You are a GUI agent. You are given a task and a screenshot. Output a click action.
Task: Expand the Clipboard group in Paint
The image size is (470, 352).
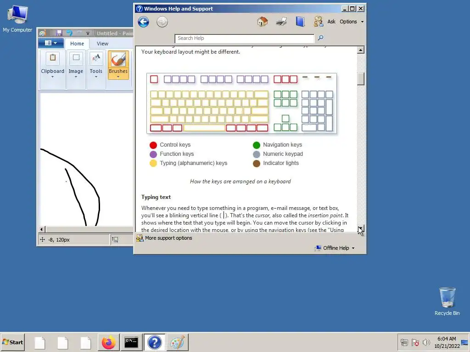(52, 70)
